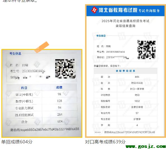This screenshot has height=149, width=166.
Task: Click the 防伪码 line under the score table
Action: click(45, 129)
